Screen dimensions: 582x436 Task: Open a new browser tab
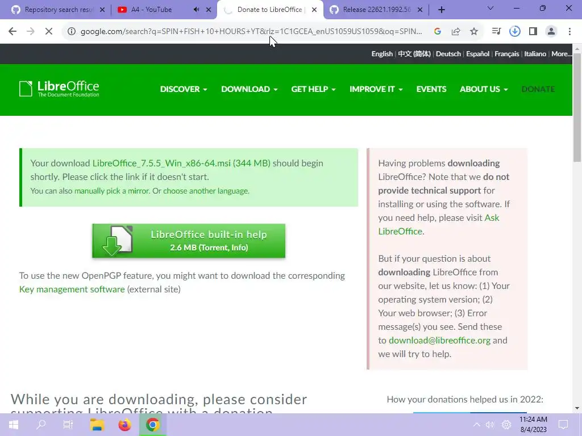(x=441, y=10)
